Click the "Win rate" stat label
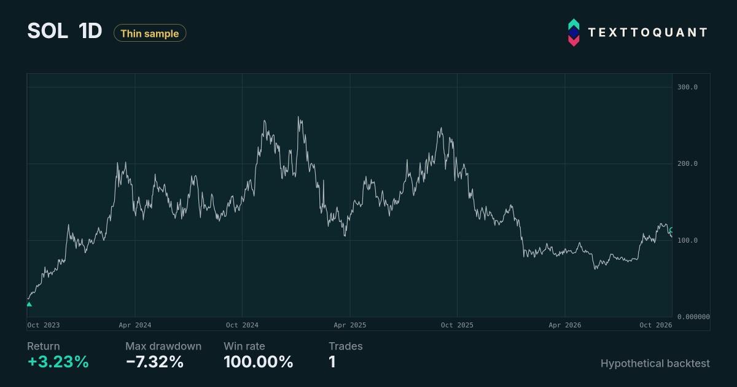This screenshot has height=387, width=737. (244, 346)
